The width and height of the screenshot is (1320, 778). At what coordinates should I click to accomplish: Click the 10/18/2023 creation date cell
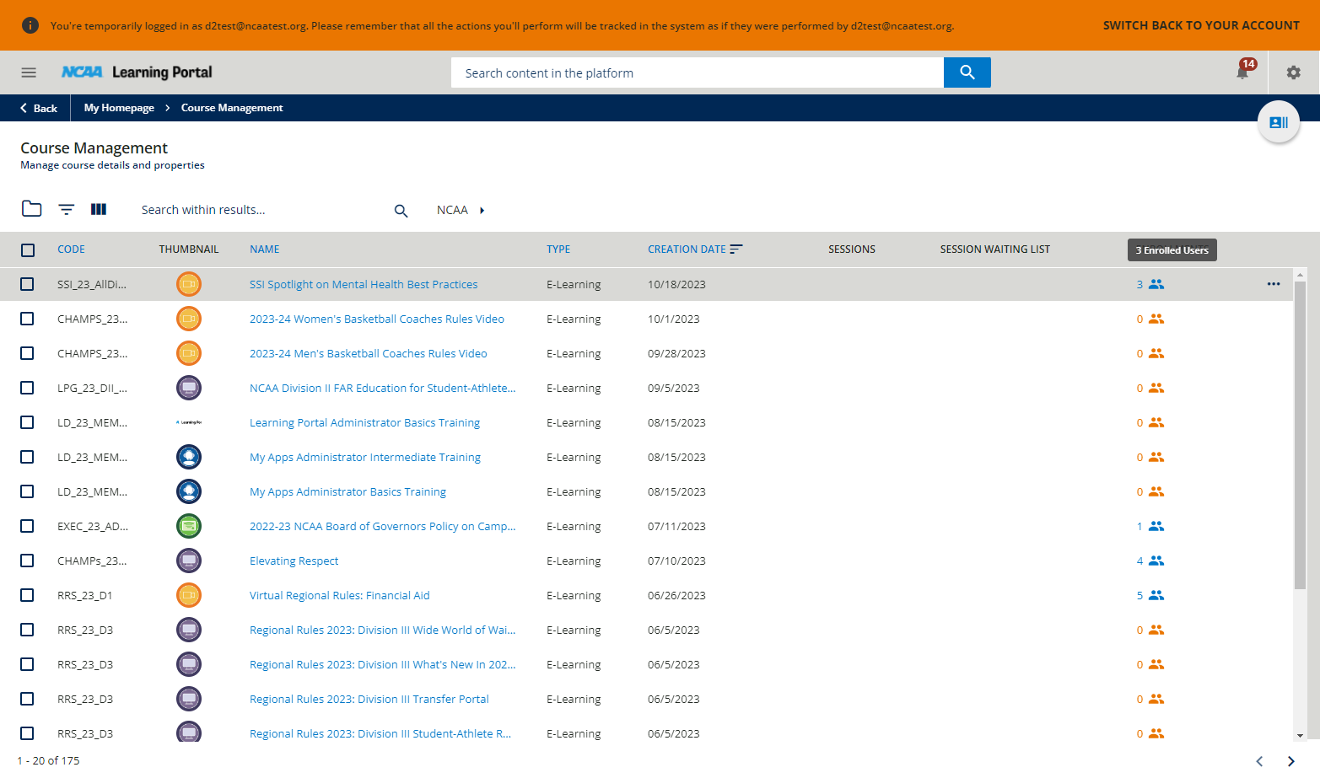[676, 284]
